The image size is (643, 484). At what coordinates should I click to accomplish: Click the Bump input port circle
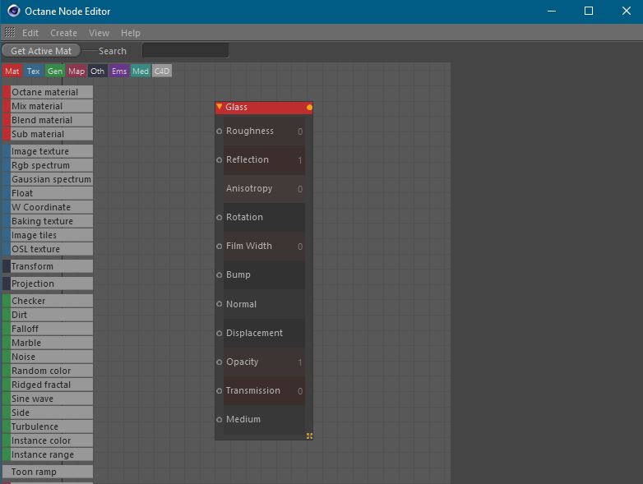click(x=219, y=274)
